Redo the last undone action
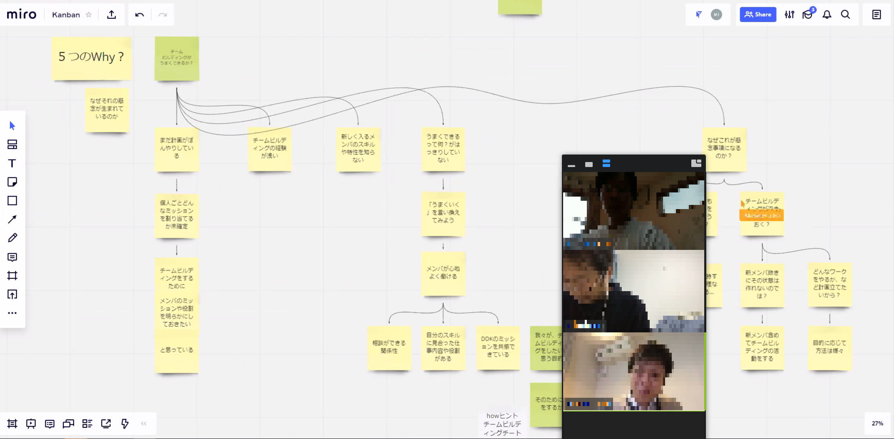This screenshot has height=439, width=894. pyautogui.click(x=162, y=15)
